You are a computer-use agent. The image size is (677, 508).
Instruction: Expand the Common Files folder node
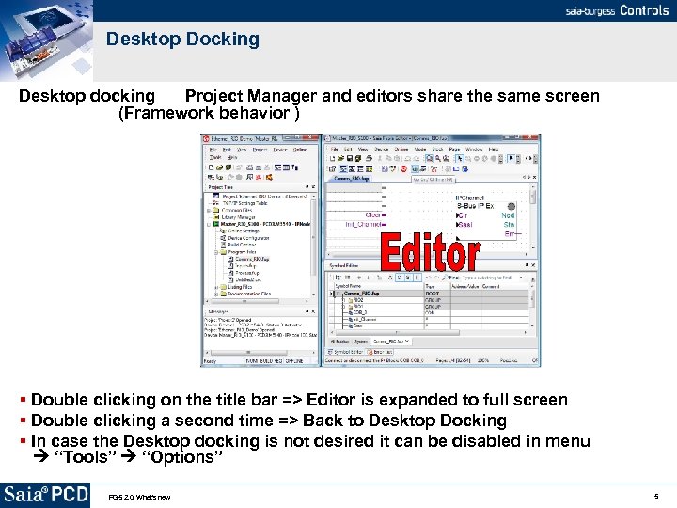click(209, 211)
